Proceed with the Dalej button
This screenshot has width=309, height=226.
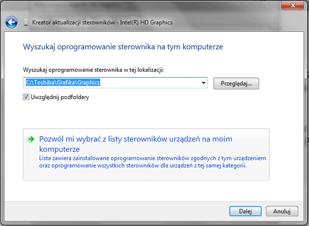245,211
